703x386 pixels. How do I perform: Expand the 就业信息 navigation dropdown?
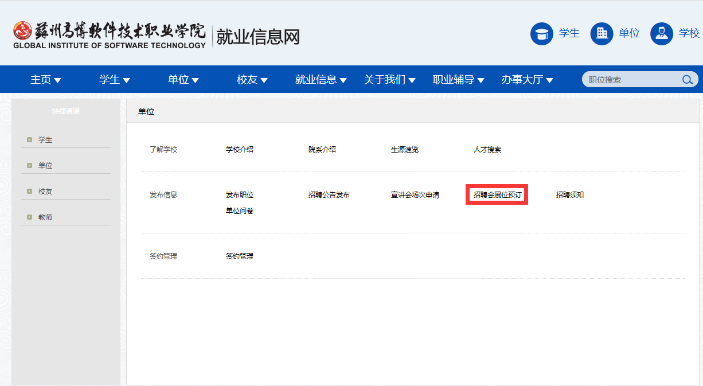click(x=321, y=80)
